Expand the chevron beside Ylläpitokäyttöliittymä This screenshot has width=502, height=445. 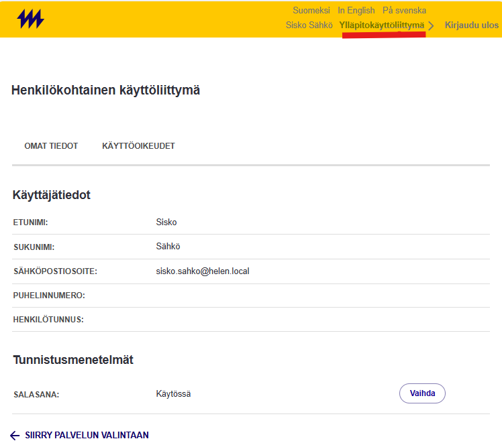(432, 25)
